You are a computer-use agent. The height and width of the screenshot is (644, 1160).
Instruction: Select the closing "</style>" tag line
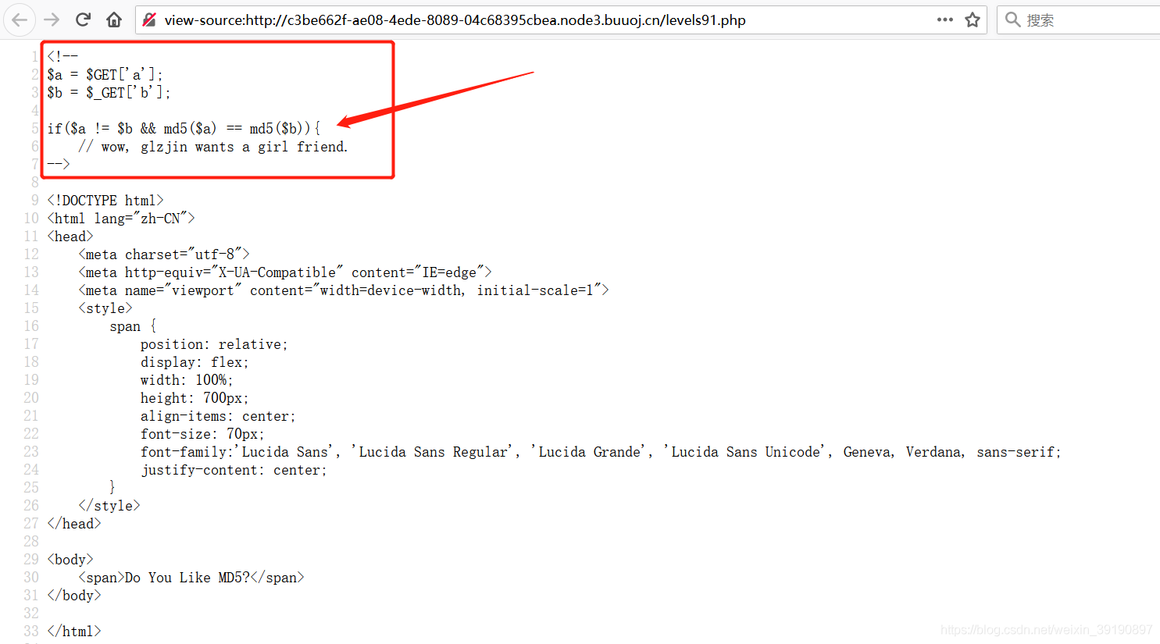[x=109, y=506]
